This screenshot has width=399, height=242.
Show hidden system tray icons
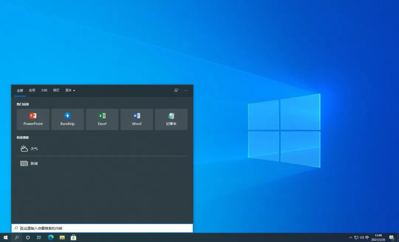tap(351, 238)
